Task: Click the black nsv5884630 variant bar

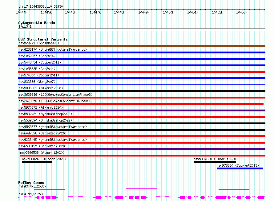Action: (x=215, y=162)
